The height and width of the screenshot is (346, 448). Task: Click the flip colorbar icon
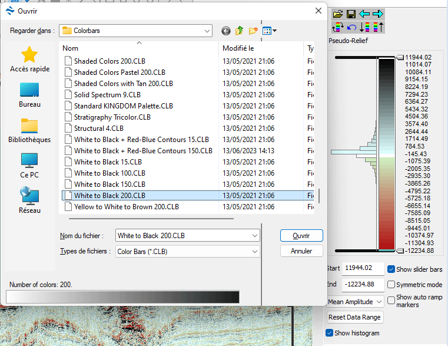pyautogui.click(x=338, y=27)
